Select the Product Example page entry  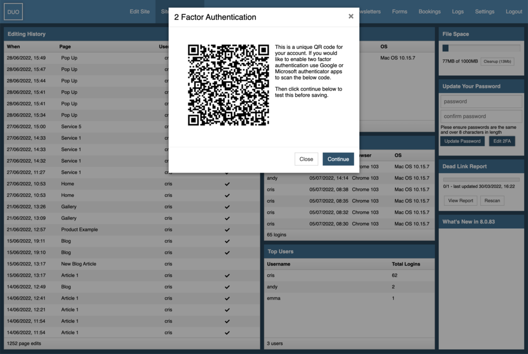[x=79, y=229]
